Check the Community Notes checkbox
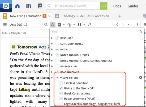146x107 pixels. (x=57, y=44)
